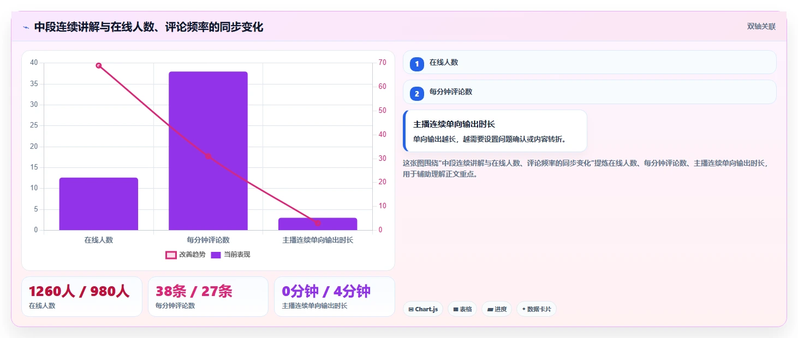
Task: Click the text 单向输出越长，越需要设置问题确认或内容转折。
Action: tap(490, 140)
